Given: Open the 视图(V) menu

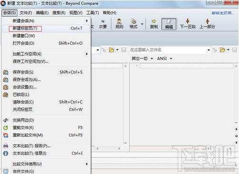Looking at the screenshot, I should (x=76, y=13).
